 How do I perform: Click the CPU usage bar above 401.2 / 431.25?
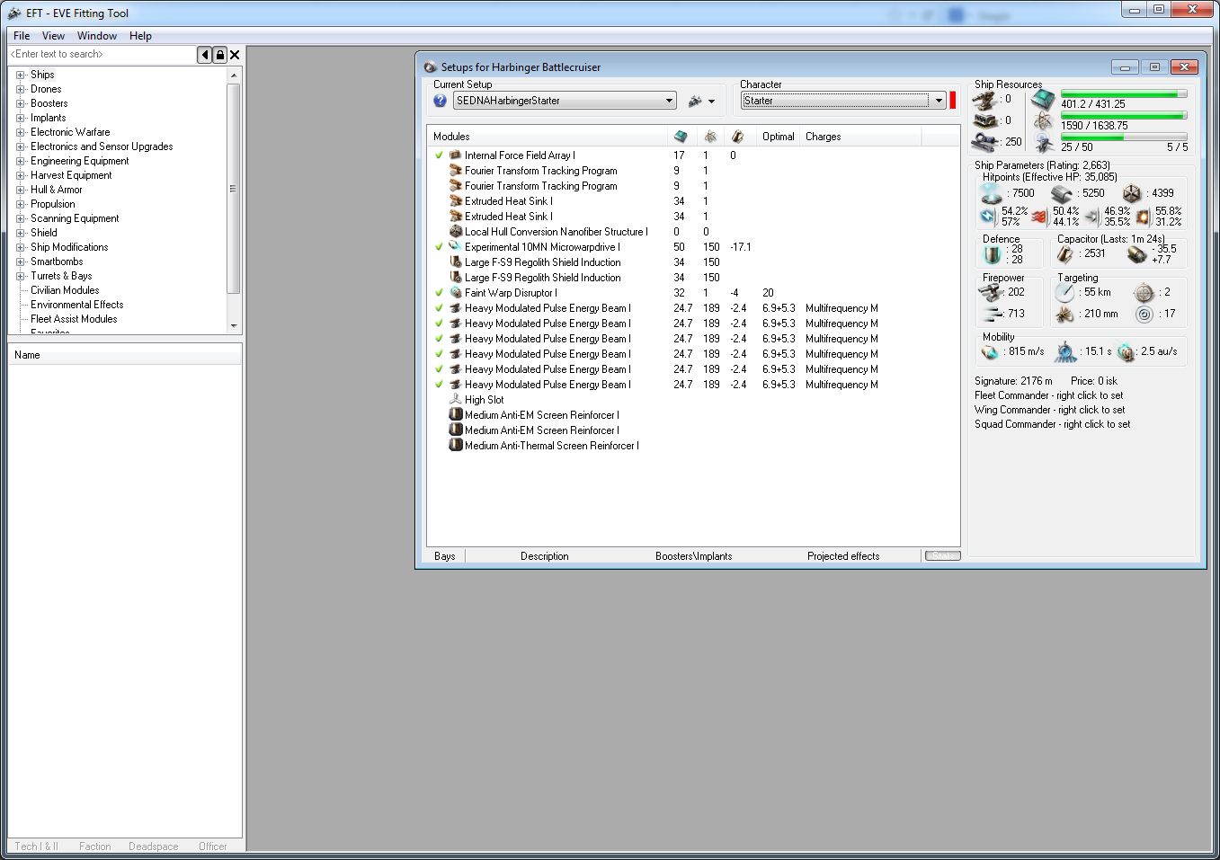1124,93
